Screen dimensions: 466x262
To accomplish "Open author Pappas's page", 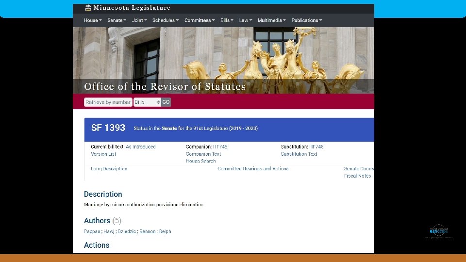I will coord(92,231).
